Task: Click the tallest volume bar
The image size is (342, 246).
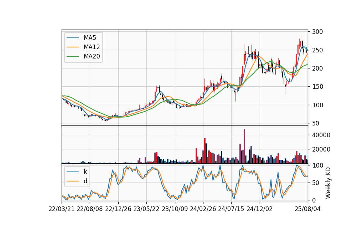Action: (244, 146)
